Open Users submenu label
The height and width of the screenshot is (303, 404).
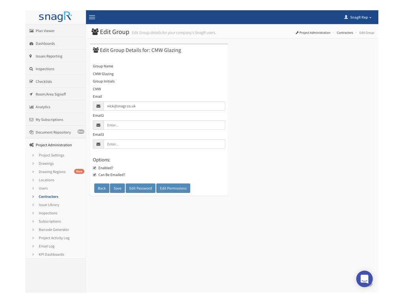(43, 188)
